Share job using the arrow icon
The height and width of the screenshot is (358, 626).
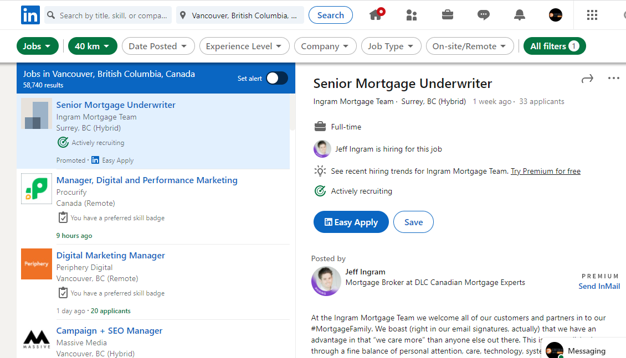(587, 79)
